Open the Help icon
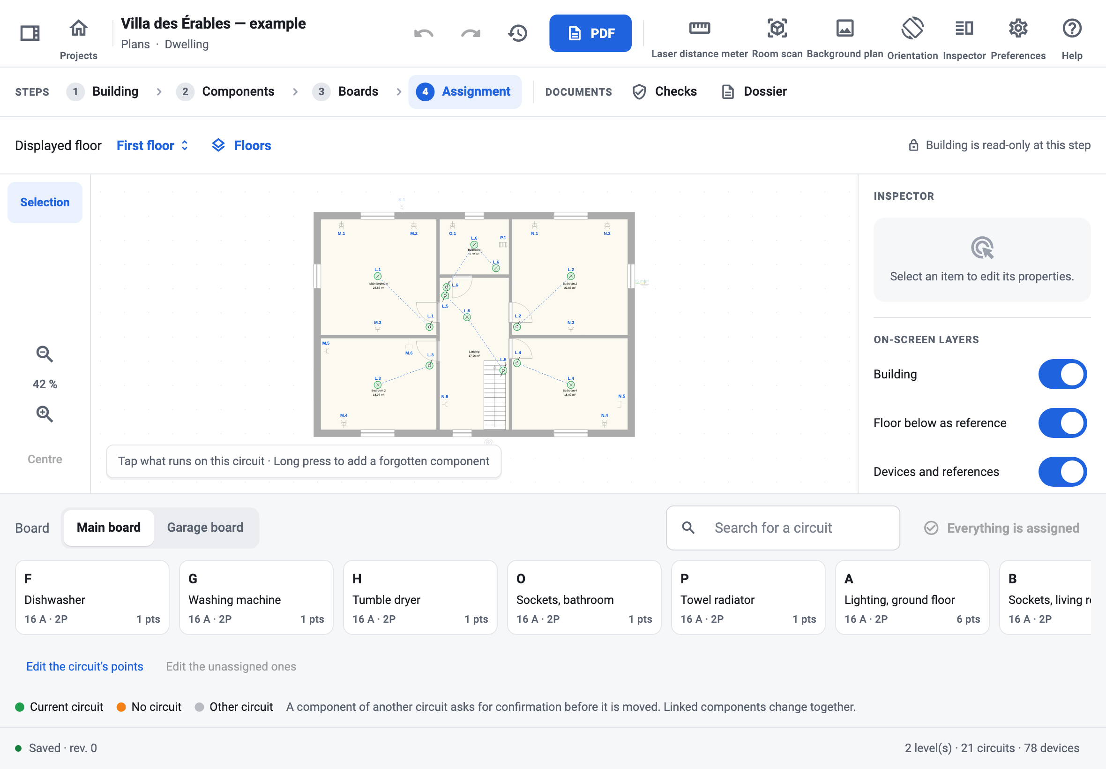This screenshot has width=1106, height=769. pyautogui.click(x=1072, y=28)
